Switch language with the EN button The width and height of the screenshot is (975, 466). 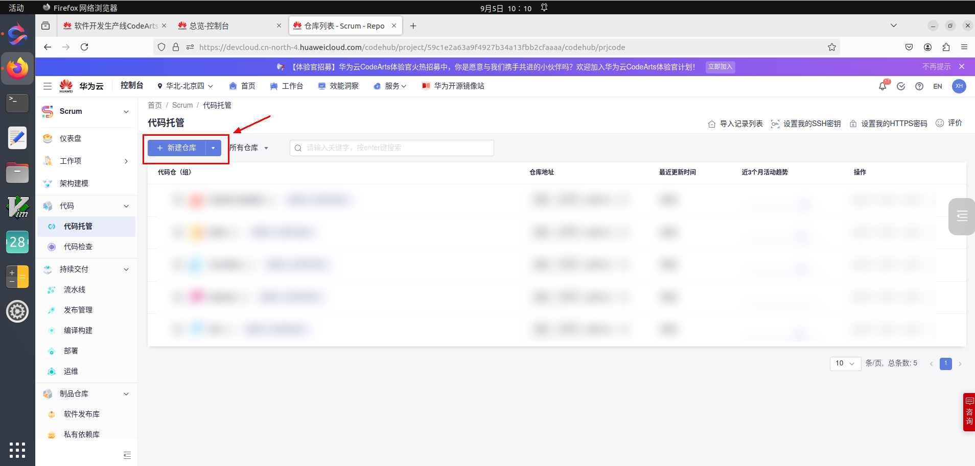938,86
